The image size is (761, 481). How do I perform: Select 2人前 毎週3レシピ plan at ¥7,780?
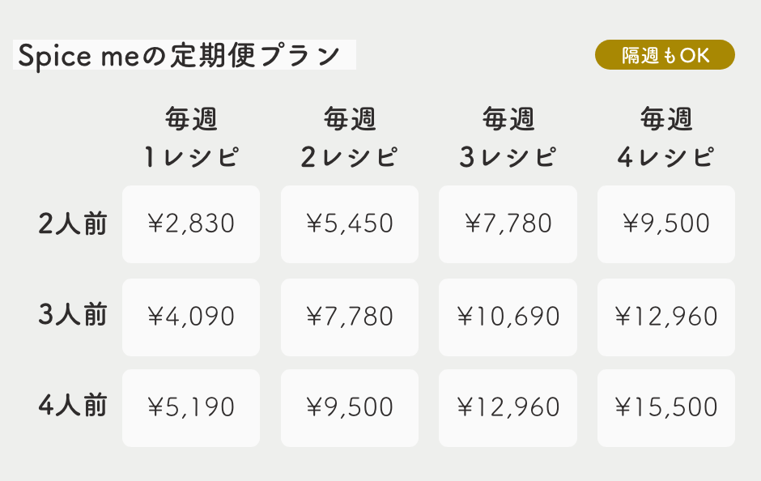click(x=508, y=224)
